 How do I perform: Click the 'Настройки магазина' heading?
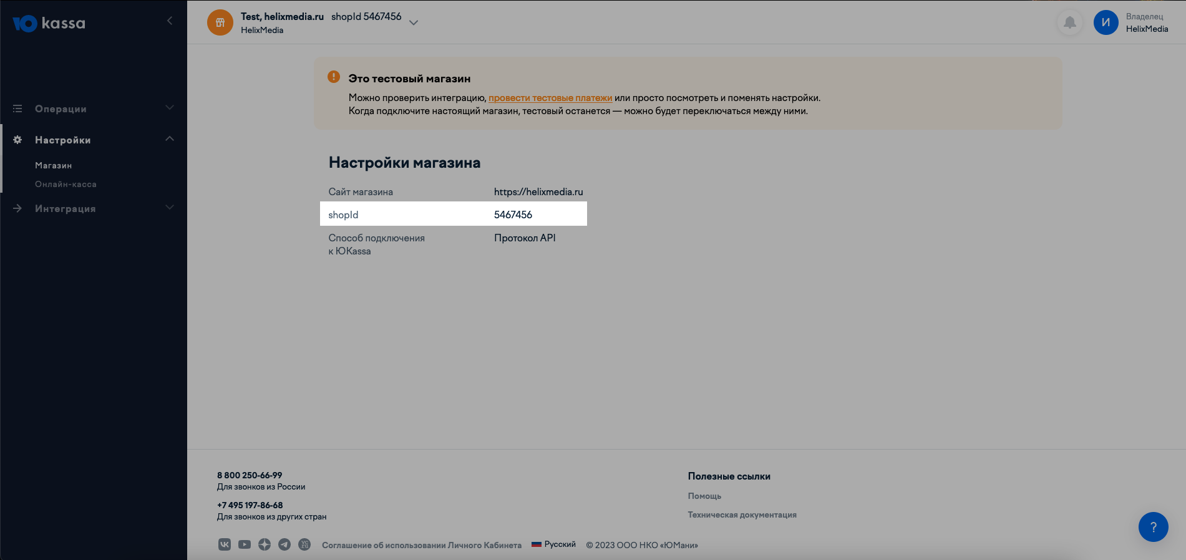click(405, 163)
